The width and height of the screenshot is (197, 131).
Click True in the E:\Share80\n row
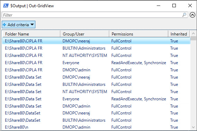pos(174,127)
